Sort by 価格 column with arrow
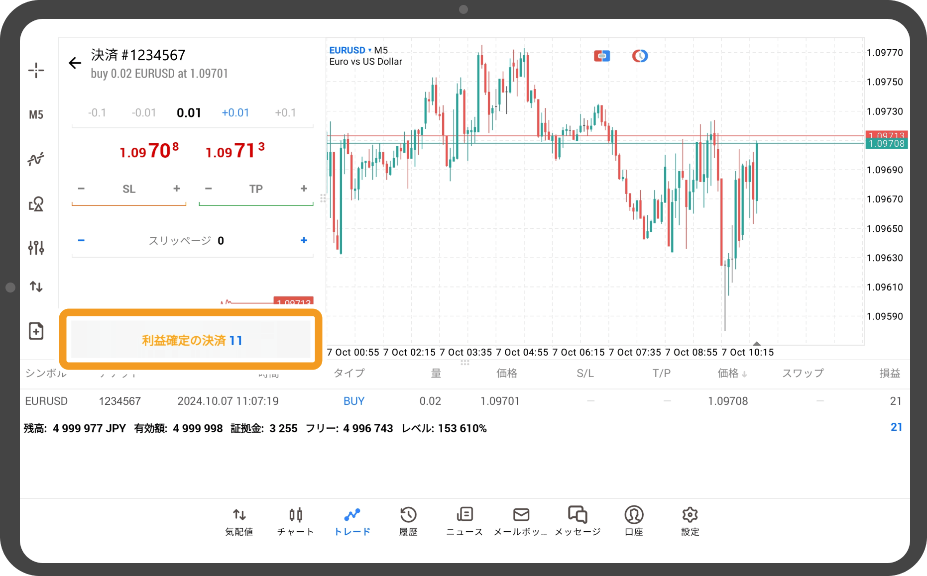Screen dimensions: 927x576 coord(732,373)
